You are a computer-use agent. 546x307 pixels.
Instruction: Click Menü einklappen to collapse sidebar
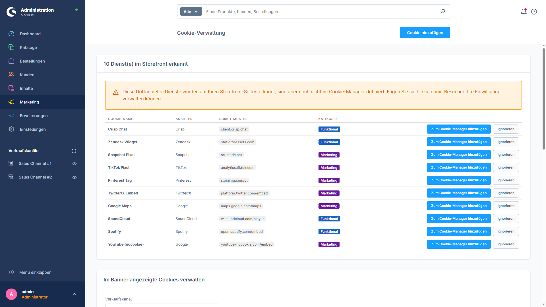pyautogui.click(x=35, y=272)
